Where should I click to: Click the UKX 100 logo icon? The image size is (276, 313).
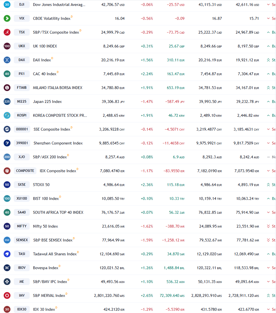coord(7,46)
